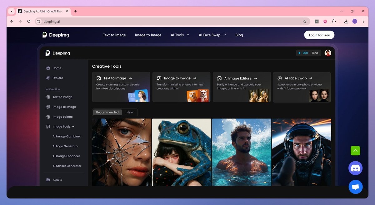Open the chat support bubble button
The height and width of the screenshot is (205, 375).
pyautogui.click(x=356, y=187)
